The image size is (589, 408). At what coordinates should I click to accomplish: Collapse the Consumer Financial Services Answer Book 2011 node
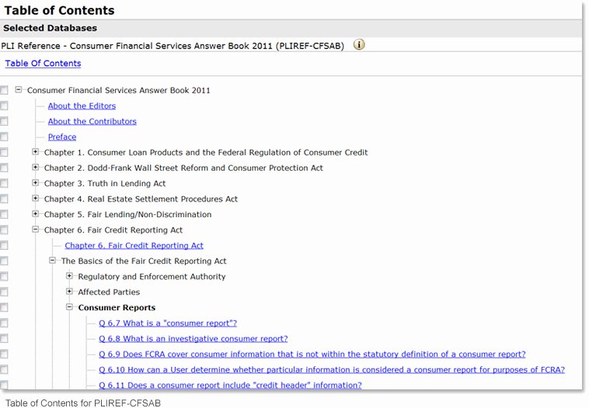pyautogui.click(x=18, y=90)
